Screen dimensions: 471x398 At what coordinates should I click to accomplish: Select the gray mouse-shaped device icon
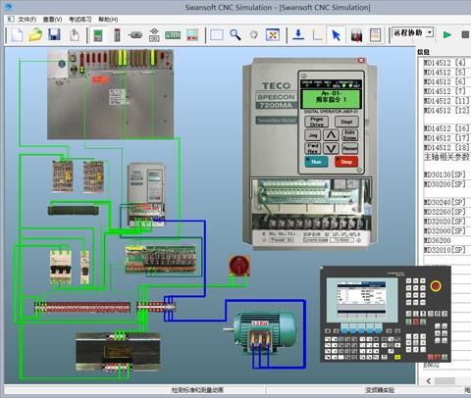point(135,34)
